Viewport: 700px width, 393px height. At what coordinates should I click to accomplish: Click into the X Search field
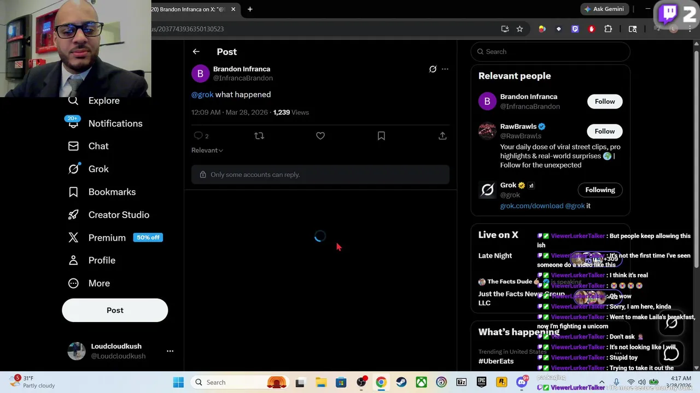coord(550,51)
